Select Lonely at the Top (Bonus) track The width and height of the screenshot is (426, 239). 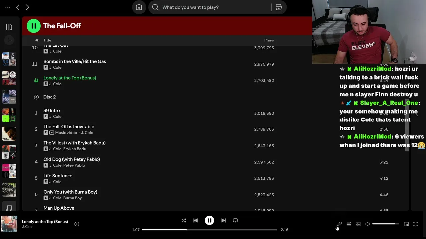[70, 78]
